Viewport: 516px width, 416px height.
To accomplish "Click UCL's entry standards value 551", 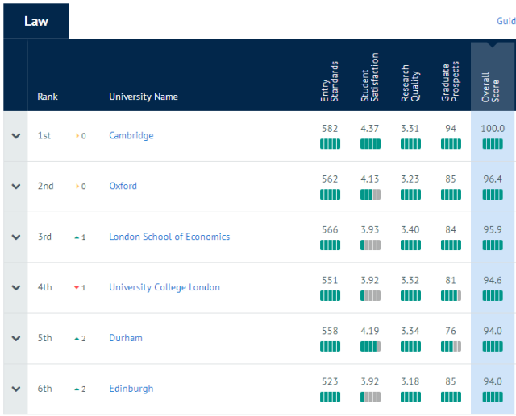I will [330, 280].
